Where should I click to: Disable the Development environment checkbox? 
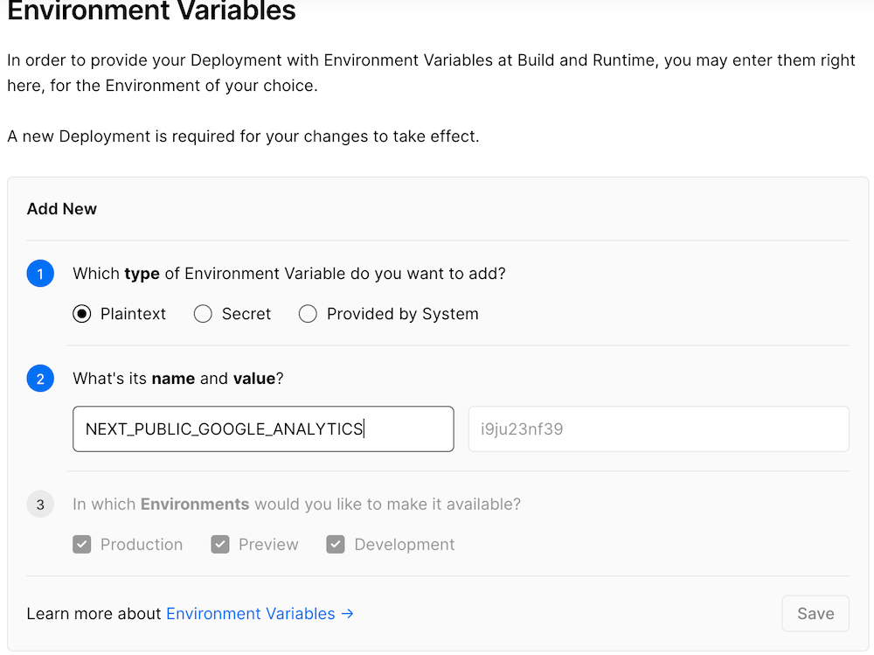coord(336,545)
